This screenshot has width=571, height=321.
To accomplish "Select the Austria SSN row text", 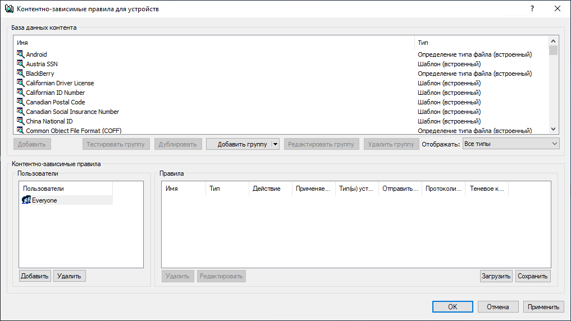I will point(42,63).
